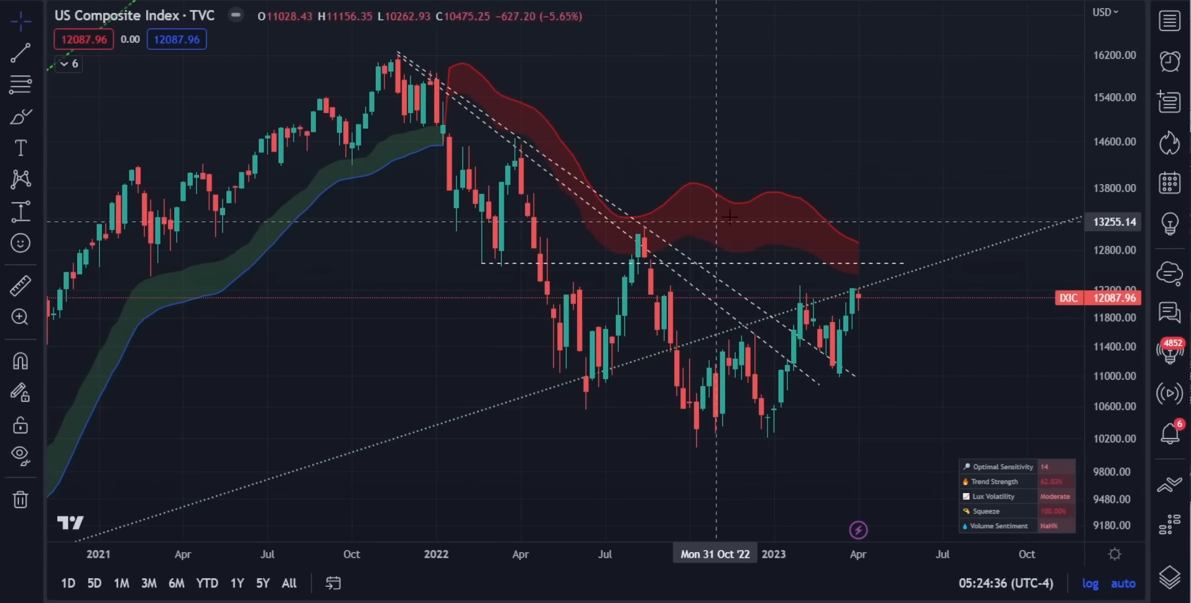Open the economic calendar panel
The image size is (1191, 603).
1170,183
